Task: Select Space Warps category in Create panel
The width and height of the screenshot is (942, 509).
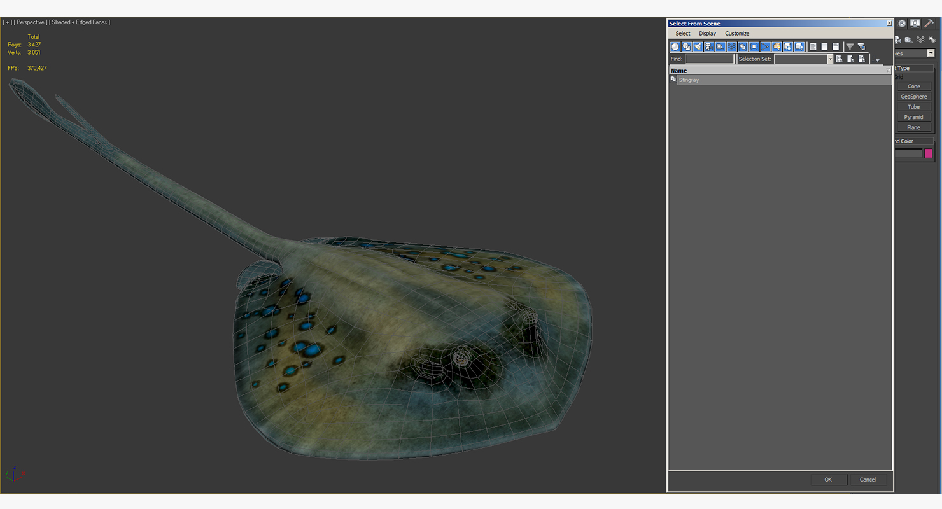Action: (x=920, y=39)
